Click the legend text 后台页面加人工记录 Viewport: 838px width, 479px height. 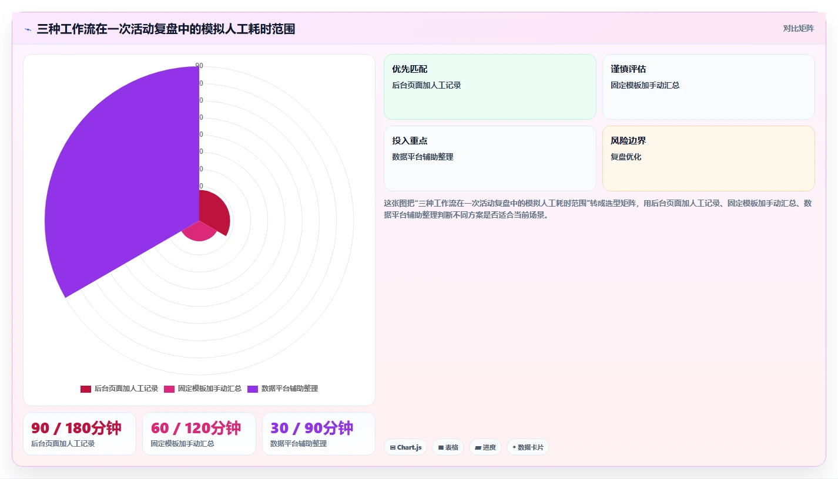tap(126, 389)
